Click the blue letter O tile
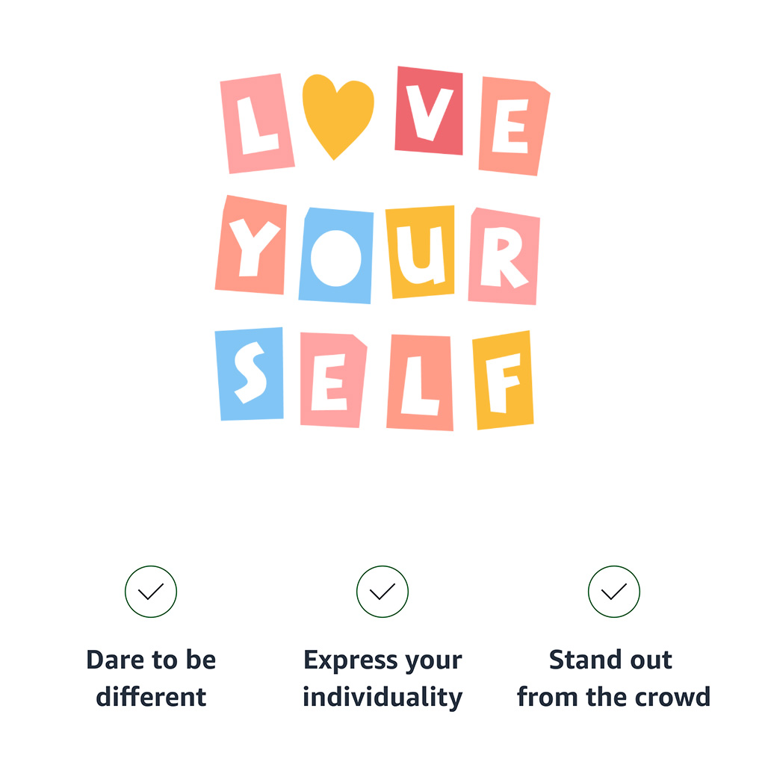Viewport: 765px width, 765px height. coord(336,256)
